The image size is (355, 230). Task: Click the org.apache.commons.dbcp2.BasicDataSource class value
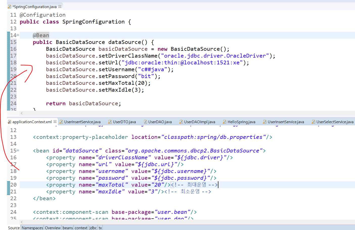point(194,151)
